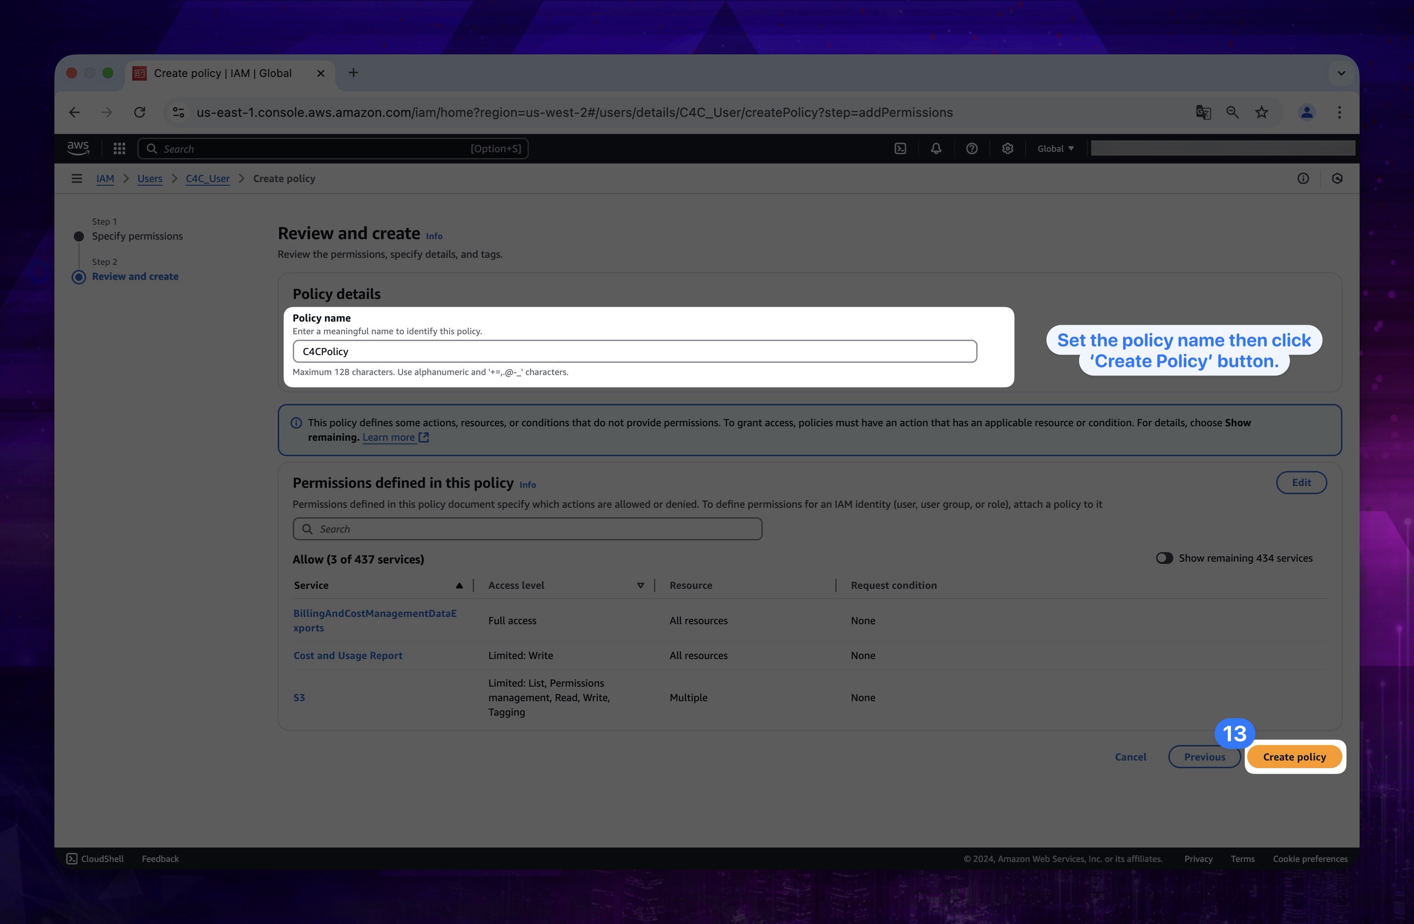Click Info link beside Permissions defined heading

[528, 485]
